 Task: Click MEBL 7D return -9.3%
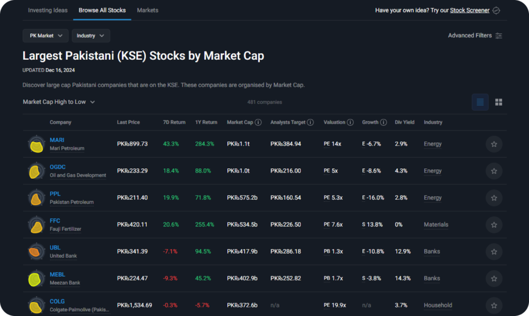[x=170, y=279]
